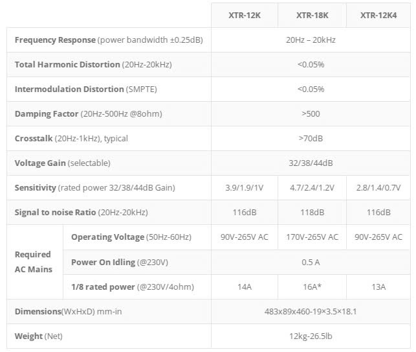416x352 pixels.
Task: Select the 1/8 rated power label
Action: point(133,287)
